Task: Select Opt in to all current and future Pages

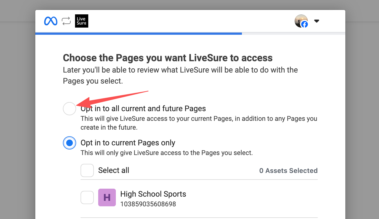Action: click(x=70, y=109)
